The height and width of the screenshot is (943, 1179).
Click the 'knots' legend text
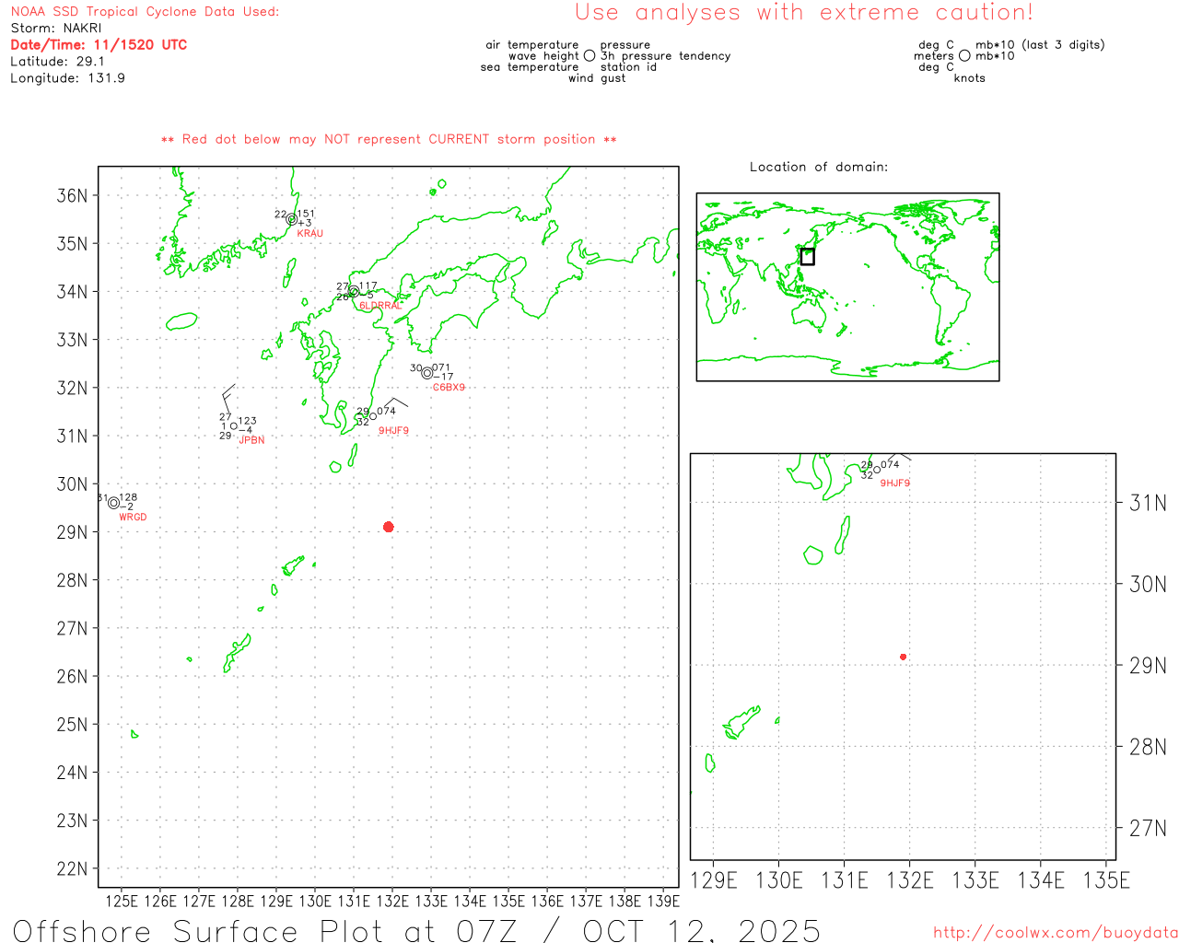970,78
